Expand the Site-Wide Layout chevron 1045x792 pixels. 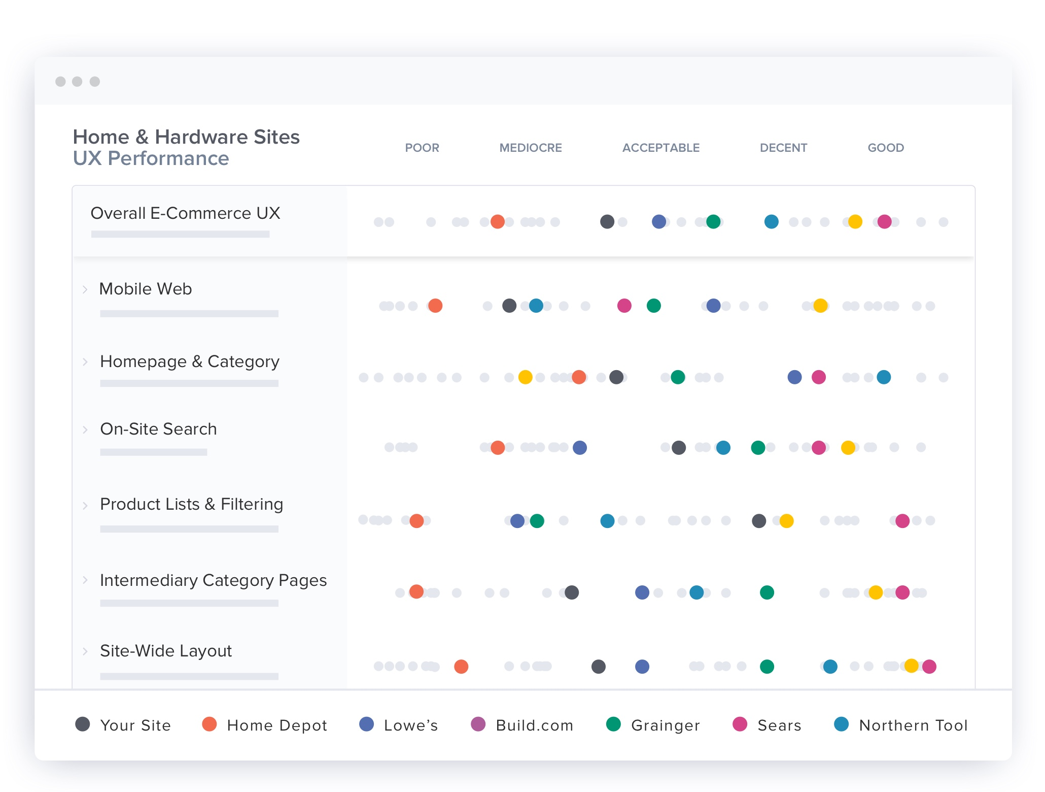(85, 651)
